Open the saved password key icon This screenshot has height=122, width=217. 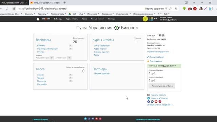click(x=166, y=8)
